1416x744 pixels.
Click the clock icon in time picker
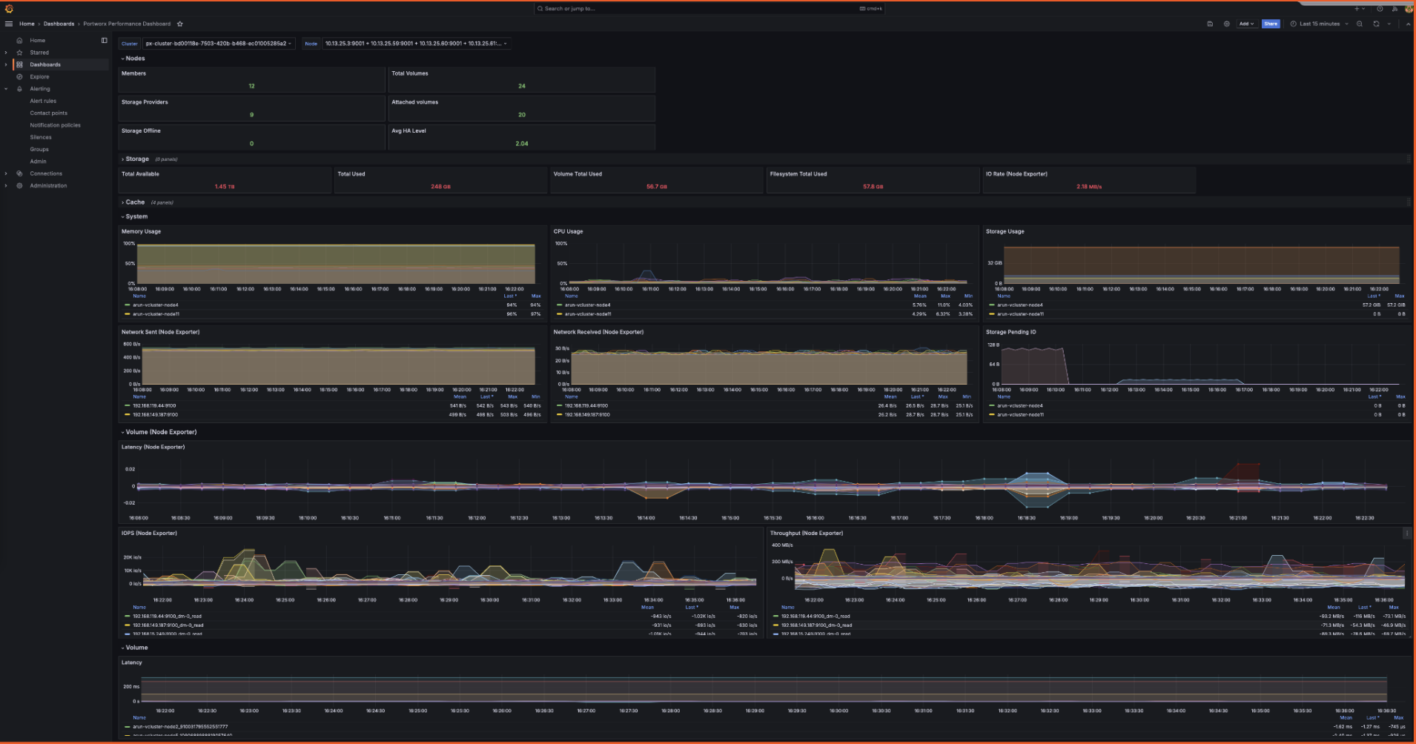coord(1294,24)
